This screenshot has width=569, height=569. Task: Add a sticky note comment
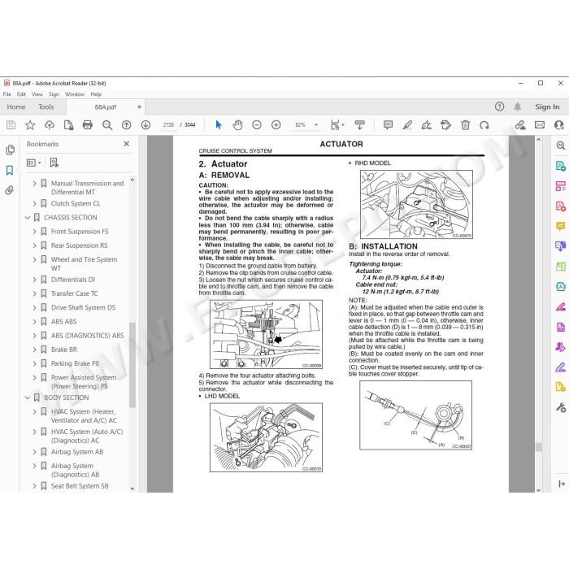click(388, 125)
